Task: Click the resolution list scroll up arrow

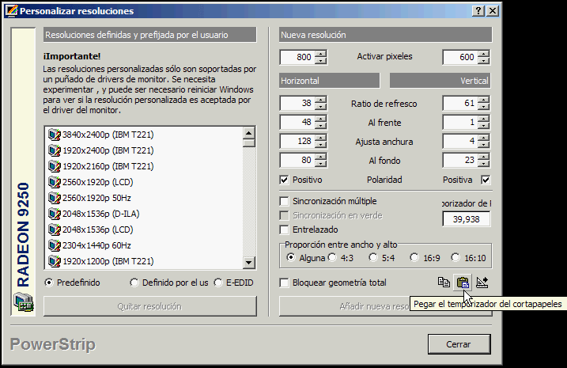Action: coord(249,133)
